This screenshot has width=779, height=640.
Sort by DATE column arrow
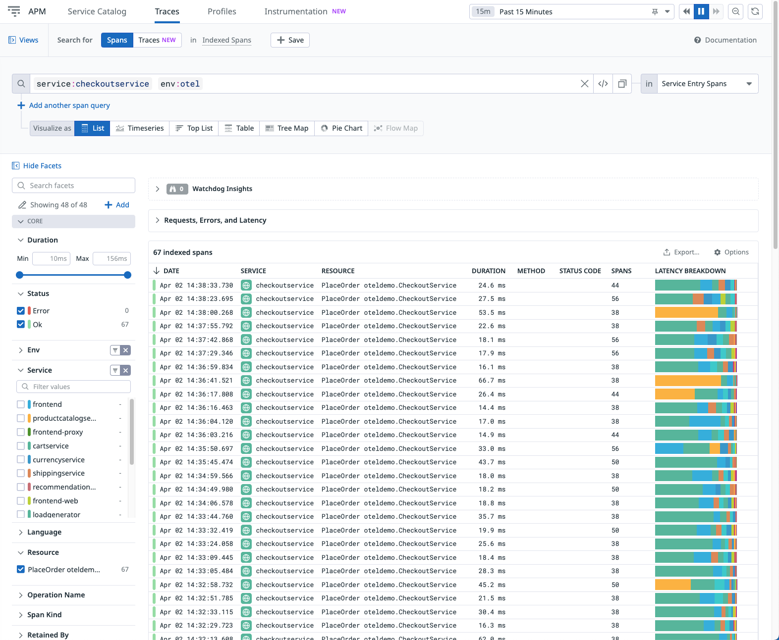click(x=157, y=271)
